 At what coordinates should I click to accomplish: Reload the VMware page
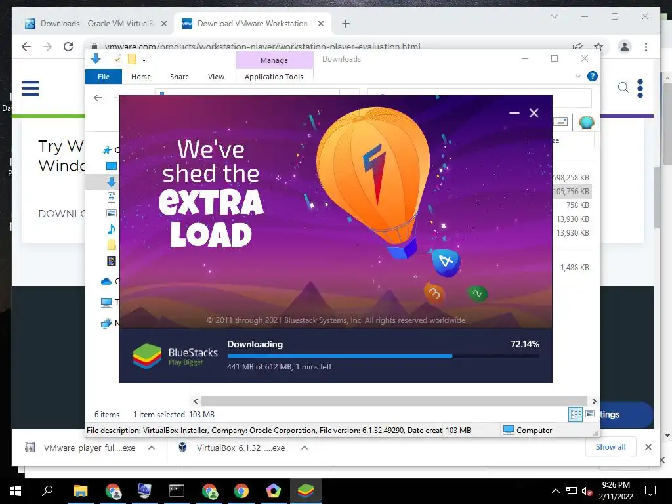[68, 47]
